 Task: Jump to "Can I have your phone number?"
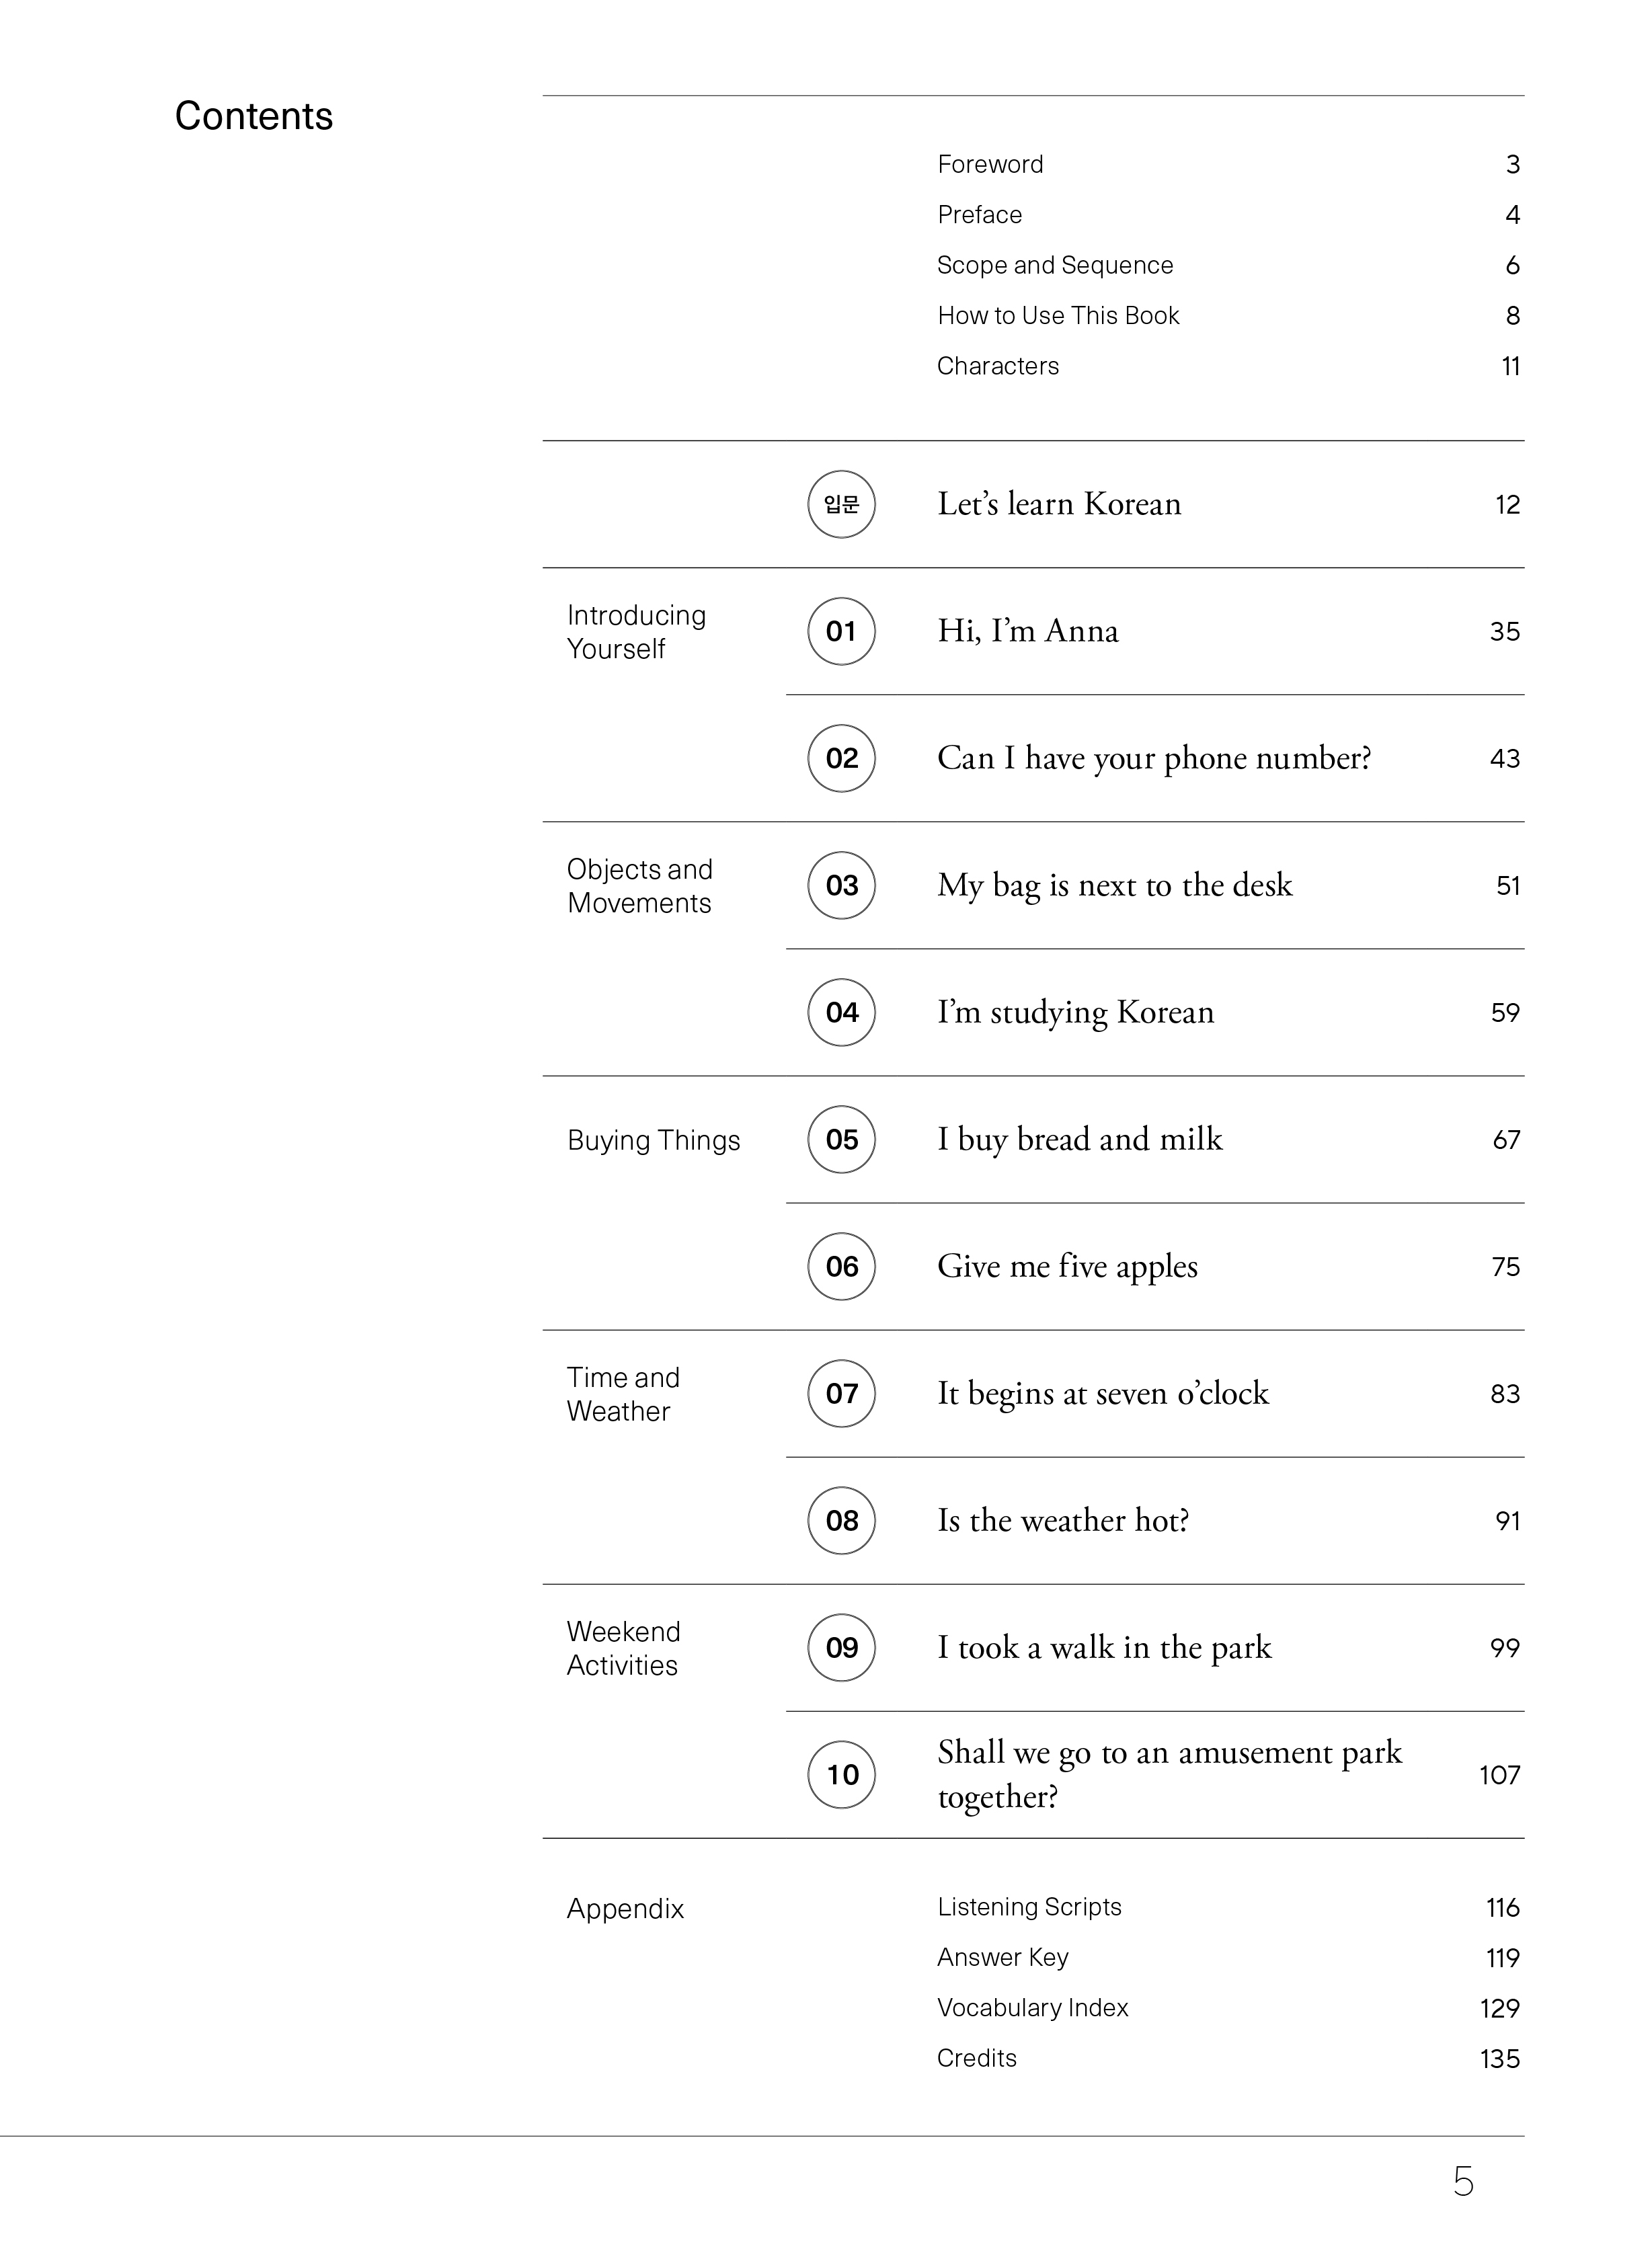pyautogui.click(x=1153, y=758)
